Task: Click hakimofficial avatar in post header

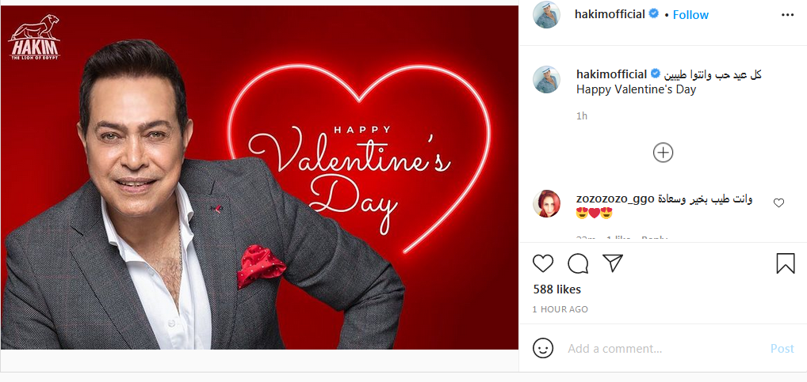Action: tap(546, 15)
